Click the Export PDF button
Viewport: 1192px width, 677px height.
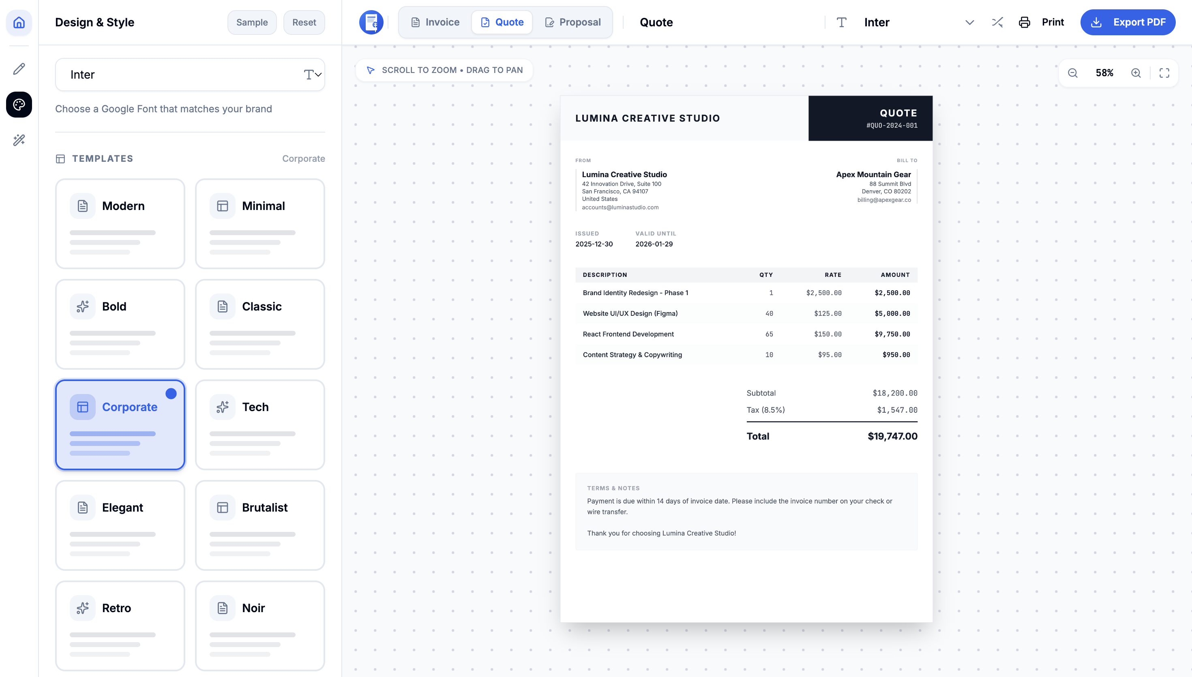[x=1128, y=22]
